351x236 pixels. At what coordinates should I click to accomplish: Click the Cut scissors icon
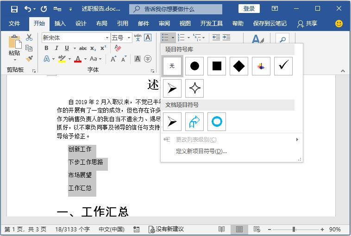click(x=29, y=37)
